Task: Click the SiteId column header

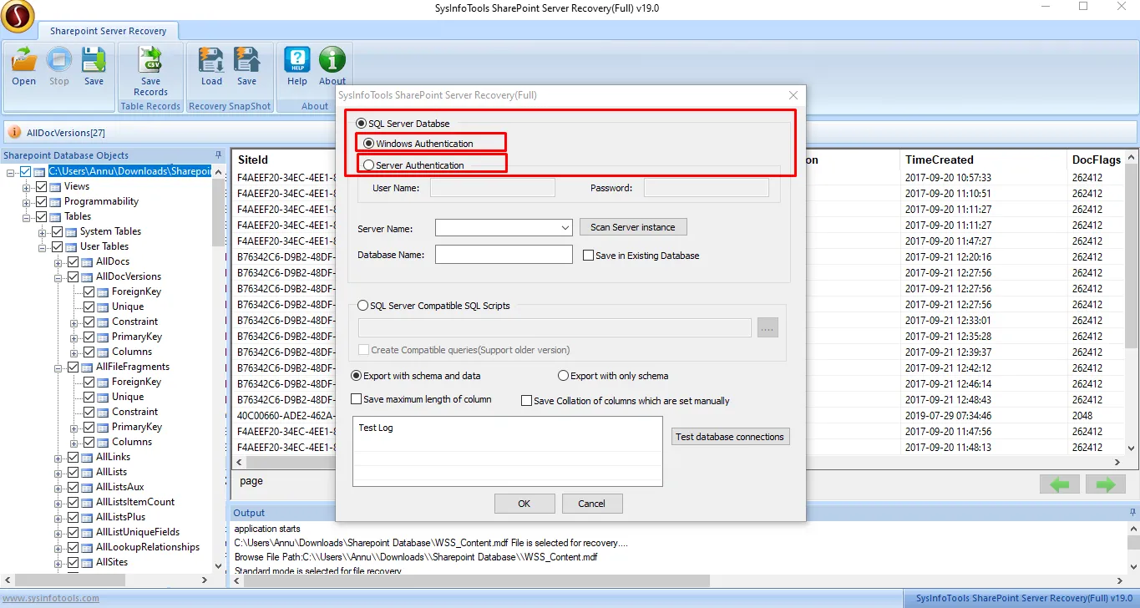Action: 253,160
